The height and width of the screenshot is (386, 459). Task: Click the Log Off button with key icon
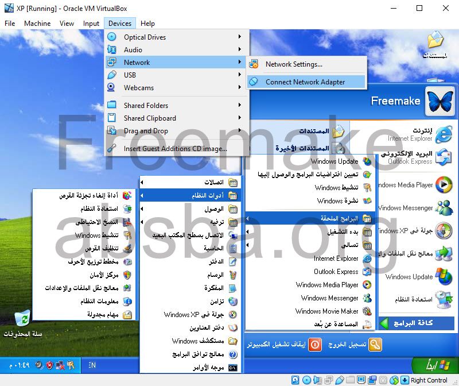[x=355, y=345]
